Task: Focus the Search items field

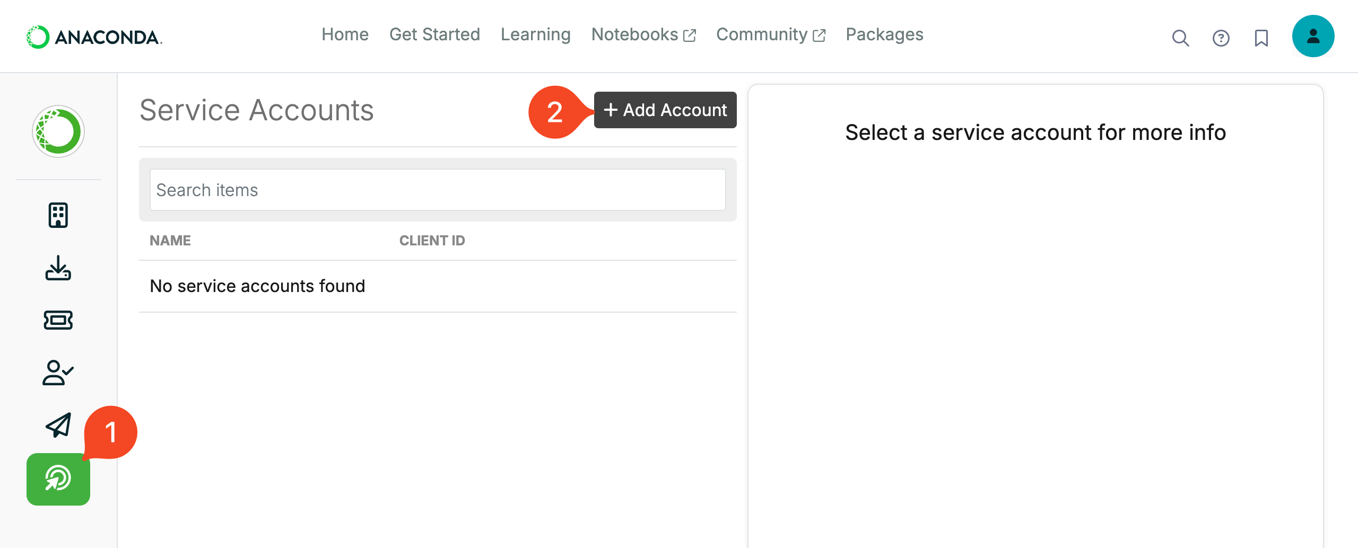Action: click(438, 190)
